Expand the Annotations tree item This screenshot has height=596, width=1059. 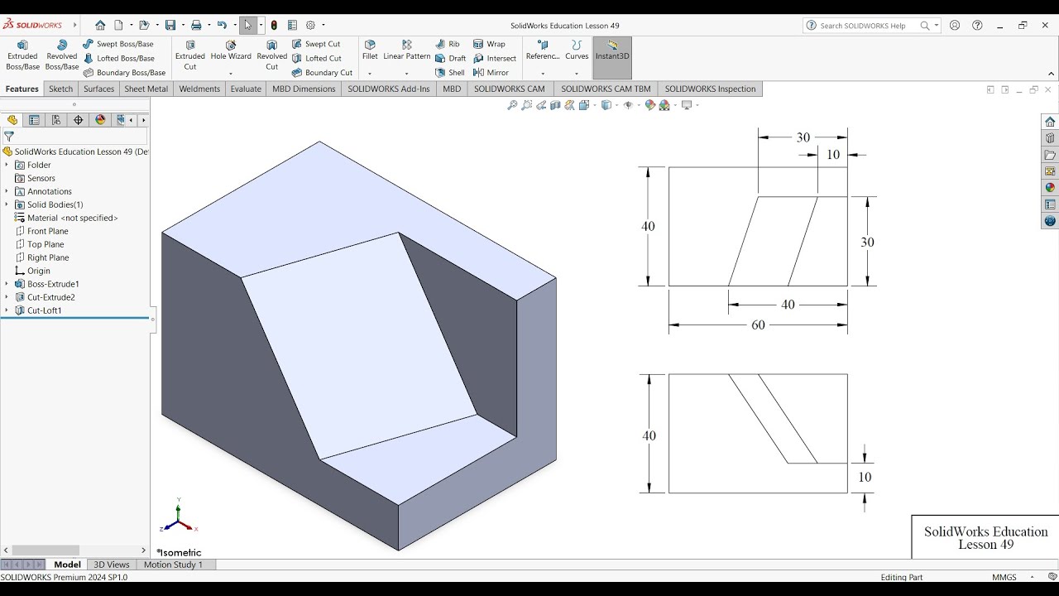[7, 191]
